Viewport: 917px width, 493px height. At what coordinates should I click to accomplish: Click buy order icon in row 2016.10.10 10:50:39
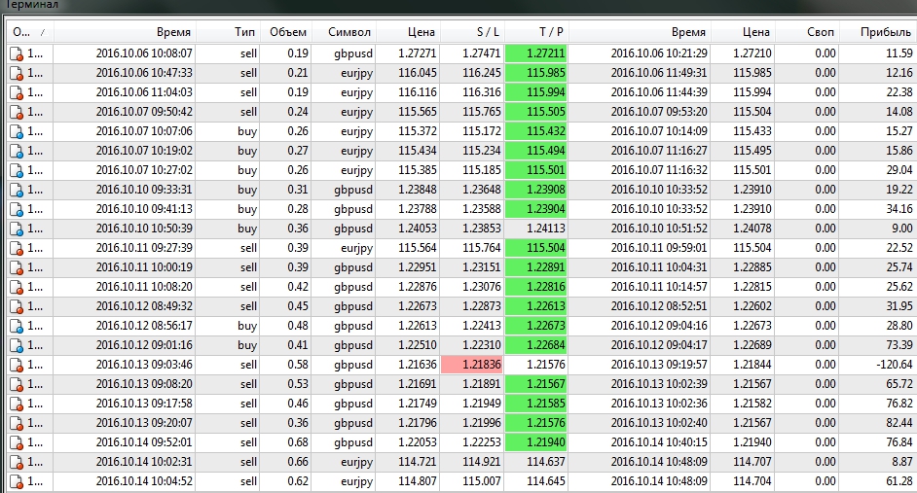tap(16, 229)
